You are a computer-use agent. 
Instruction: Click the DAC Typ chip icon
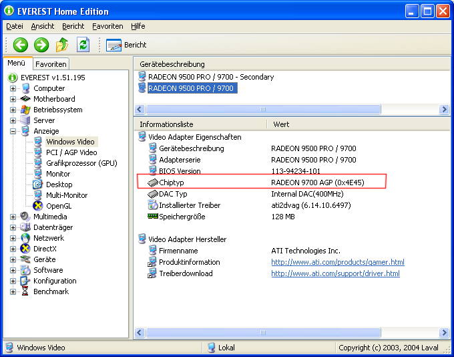pos(153,194)
